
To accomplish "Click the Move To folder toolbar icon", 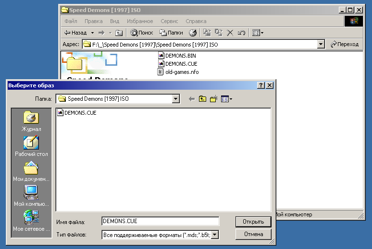I will (x=207, y=33).
